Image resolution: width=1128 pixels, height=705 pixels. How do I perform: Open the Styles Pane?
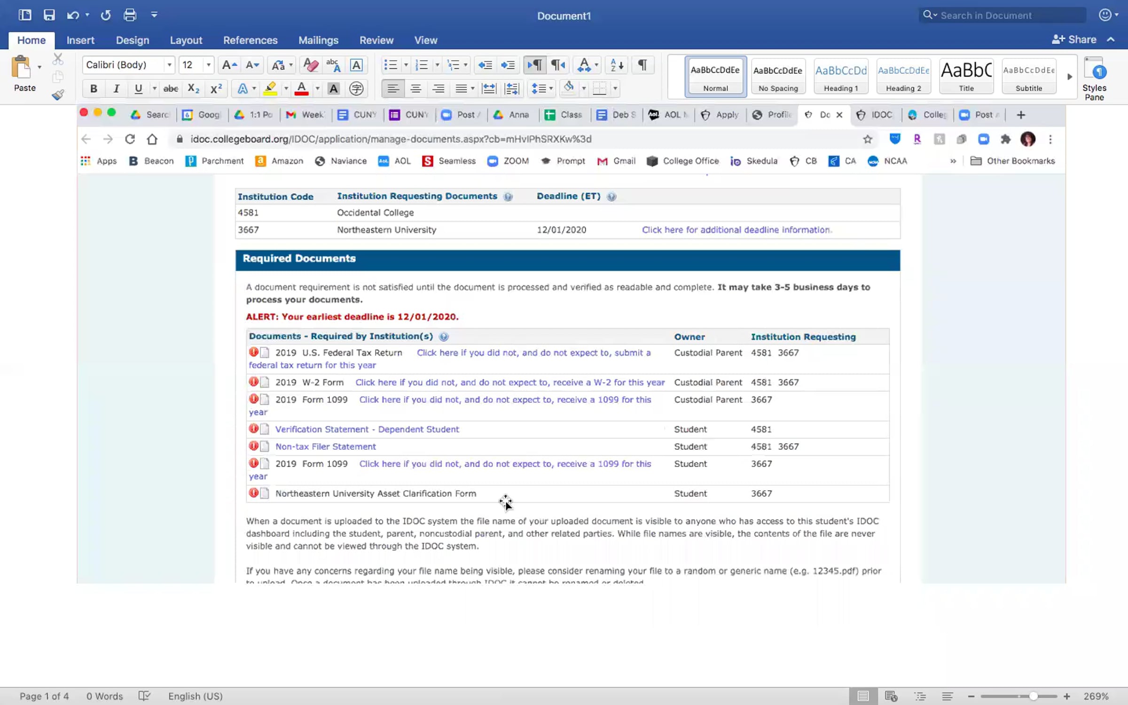coord(1094,78)
